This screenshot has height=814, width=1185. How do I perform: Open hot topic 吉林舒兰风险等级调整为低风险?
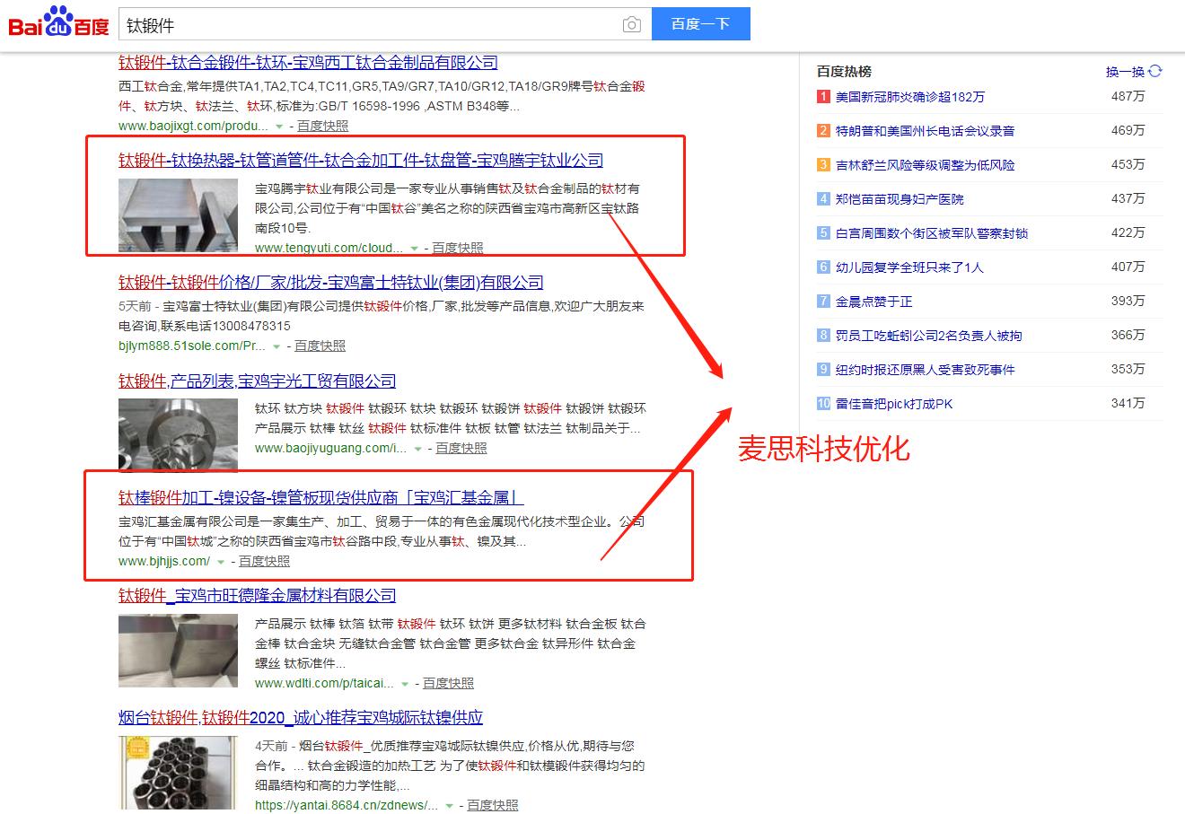[926, 165]
